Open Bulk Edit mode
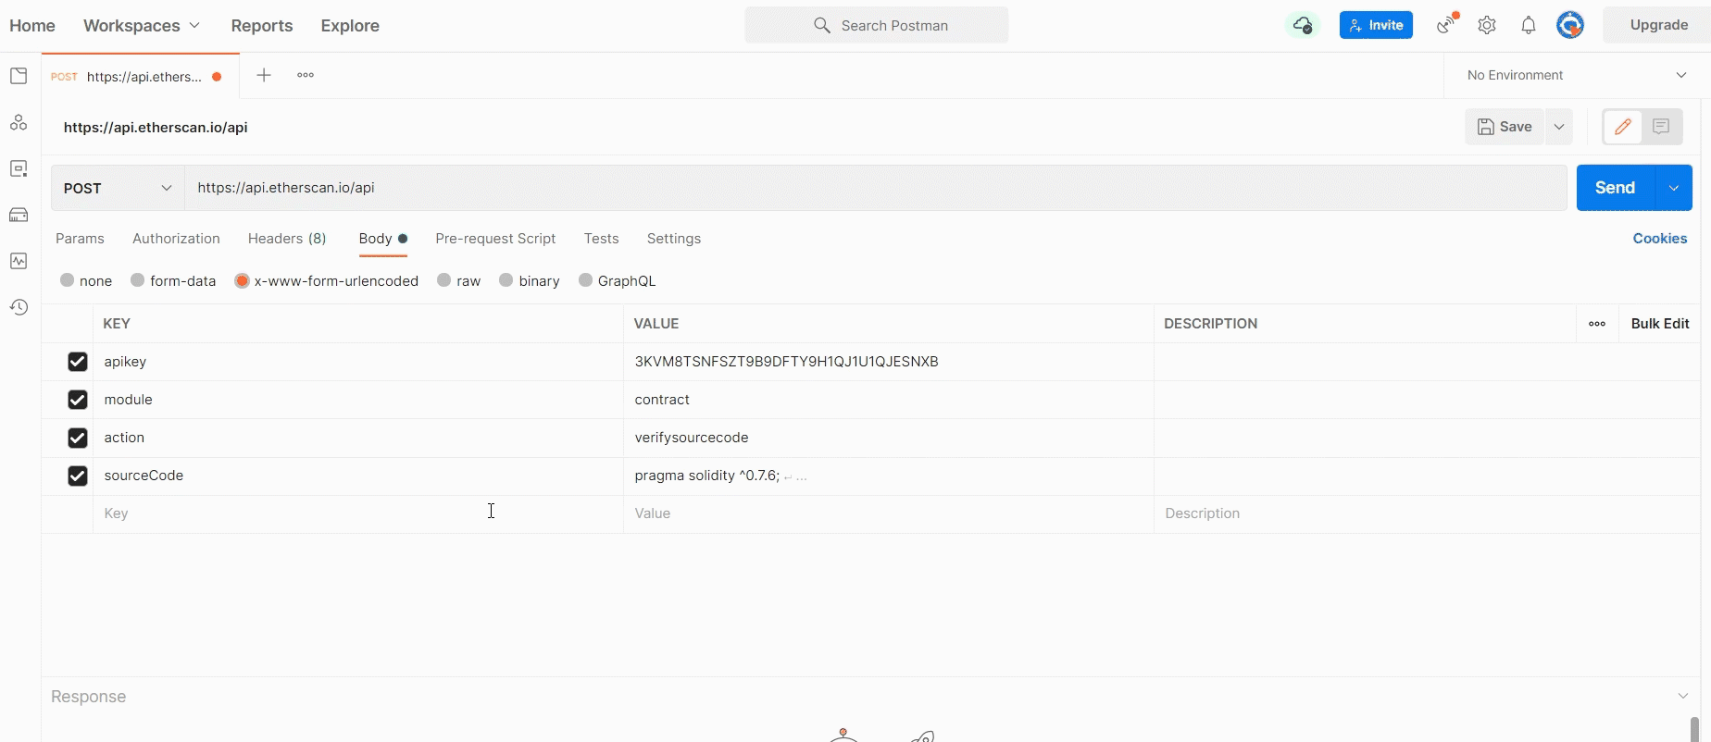The width and height of the screenshot is (1711, 742). click(x=1659, y=324)
